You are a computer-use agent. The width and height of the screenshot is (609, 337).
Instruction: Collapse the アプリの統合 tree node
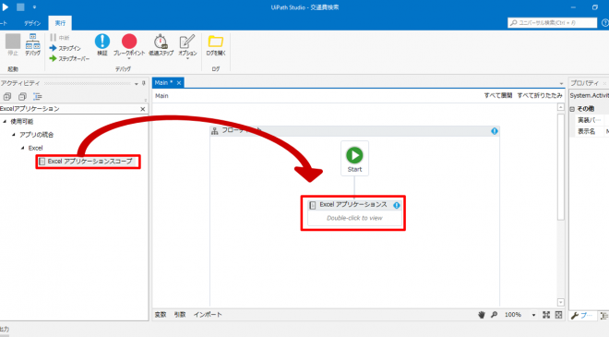pos(14,135)
